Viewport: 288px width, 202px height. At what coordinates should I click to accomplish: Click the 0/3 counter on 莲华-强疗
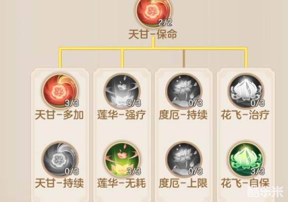pos(134,103)
